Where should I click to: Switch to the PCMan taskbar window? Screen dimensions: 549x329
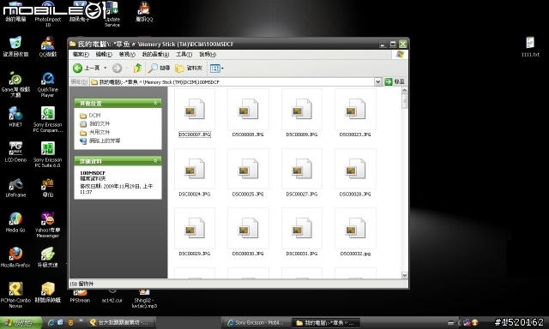click(x=121, y=323)
